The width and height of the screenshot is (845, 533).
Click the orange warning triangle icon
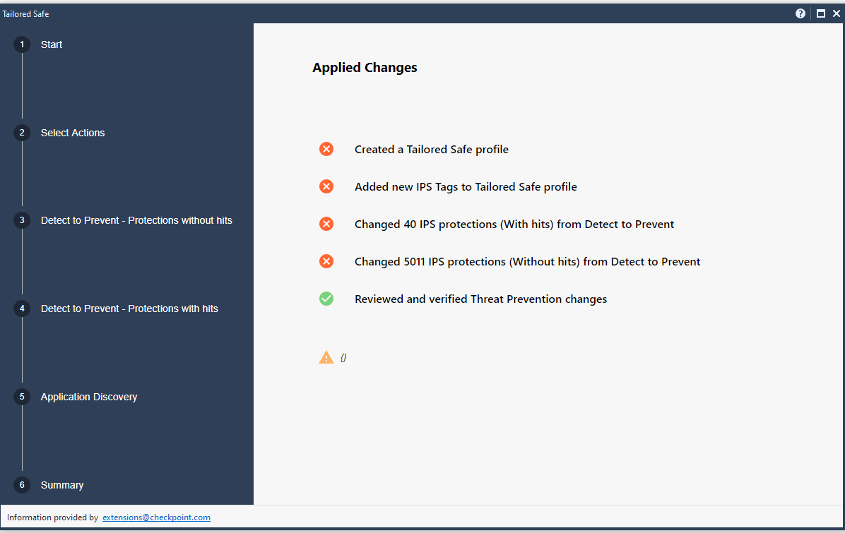(x=326, y=357)
